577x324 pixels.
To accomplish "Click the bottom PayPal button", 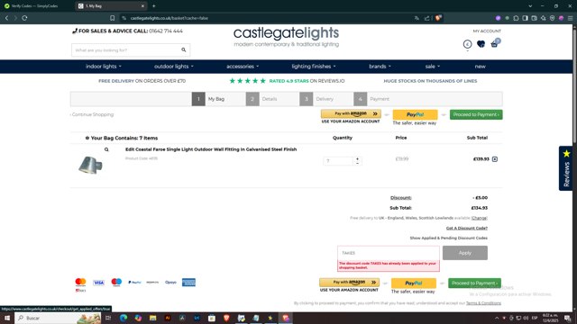I will click(414, 283).
